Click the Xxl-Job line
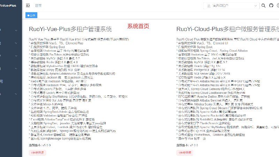This screenshot has height=157, width=279. [60, 100]
